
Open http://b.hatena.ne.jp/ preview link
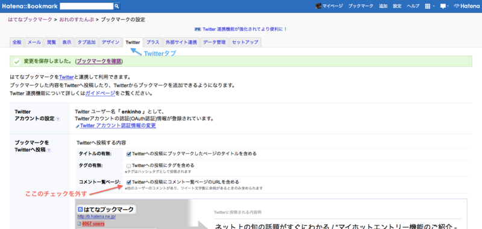point(96,217)
